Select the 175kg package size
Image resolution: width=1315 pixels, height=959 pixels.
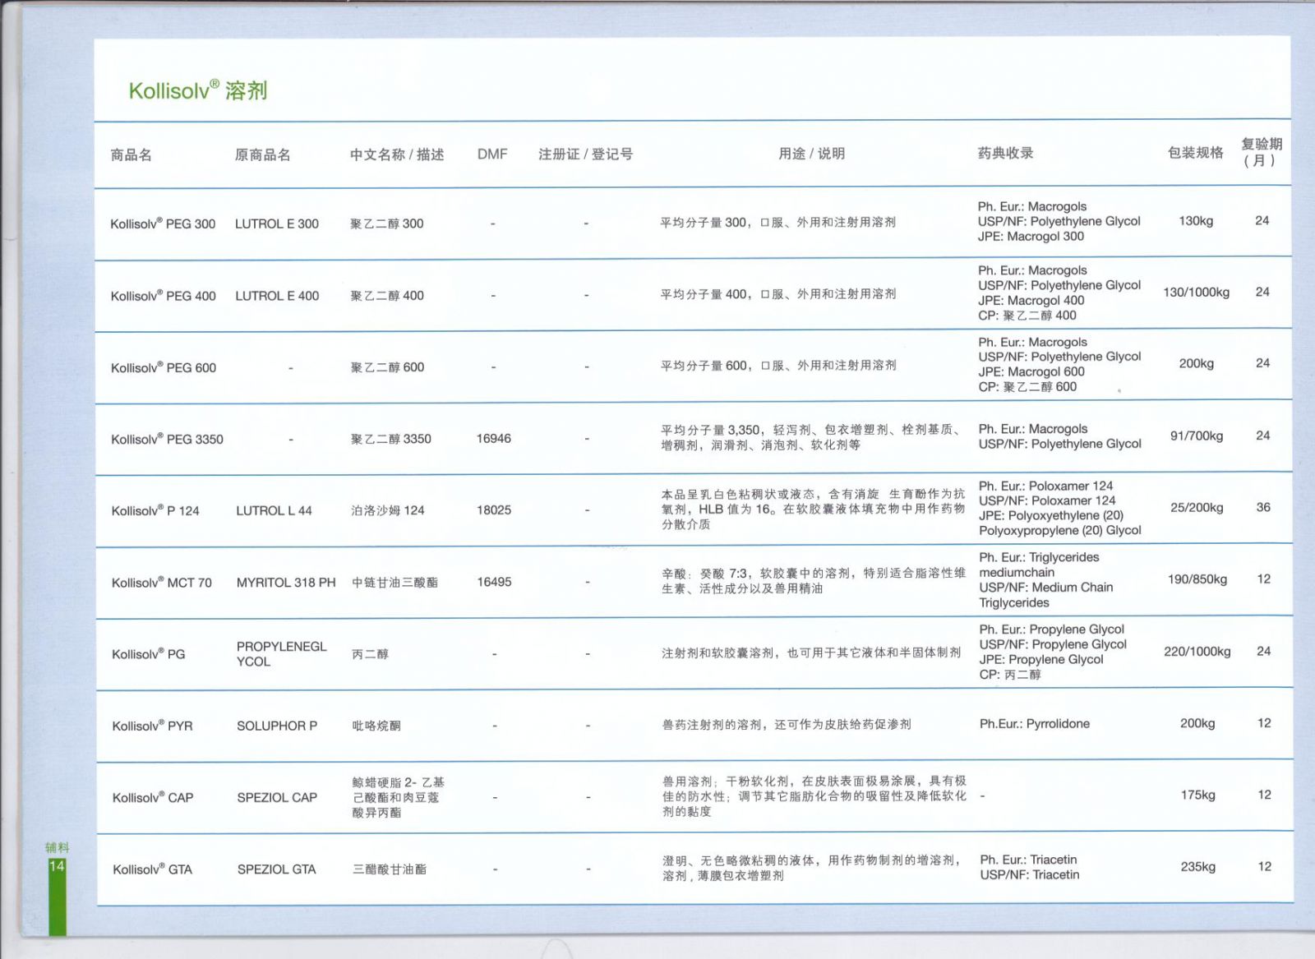pos(1197,795)
